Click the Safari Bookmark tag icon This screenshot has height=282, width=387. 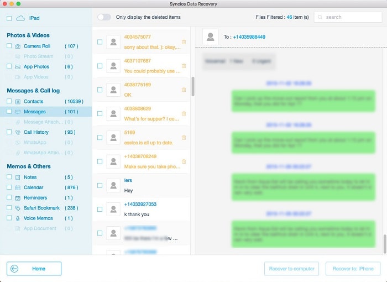pos(18,208)
